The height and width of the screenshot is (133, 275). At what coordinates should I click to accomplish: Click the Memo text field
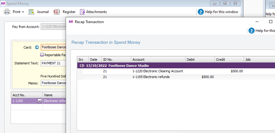pos(54,83)
